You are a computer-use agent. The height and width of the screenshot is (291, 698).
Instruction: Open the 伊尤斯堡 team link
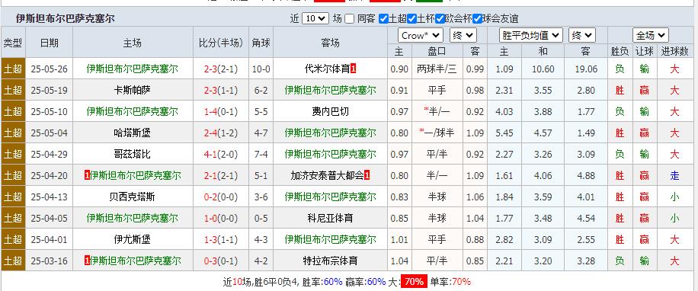[x=133, y=240]
